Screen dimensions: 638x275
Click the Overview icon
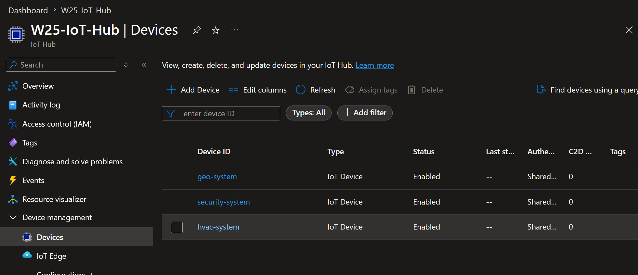13,86
